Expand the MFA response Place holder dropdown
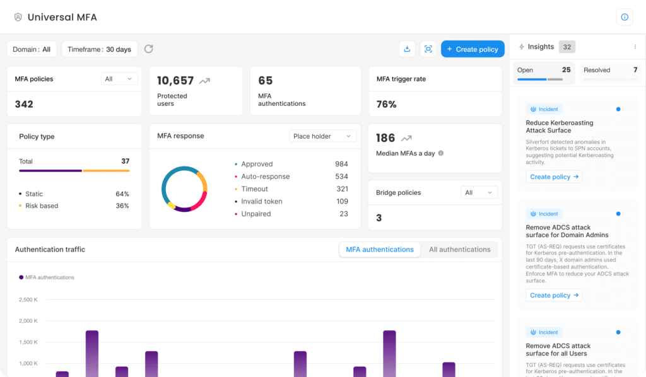 [322, 136]
